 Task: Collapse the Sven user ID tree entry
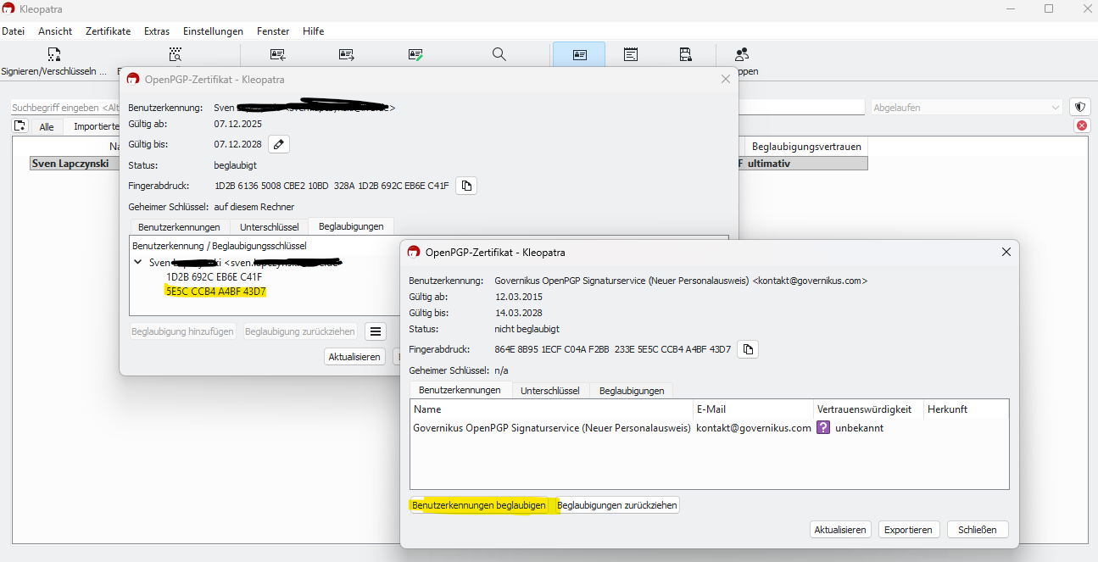coord(138,263)
